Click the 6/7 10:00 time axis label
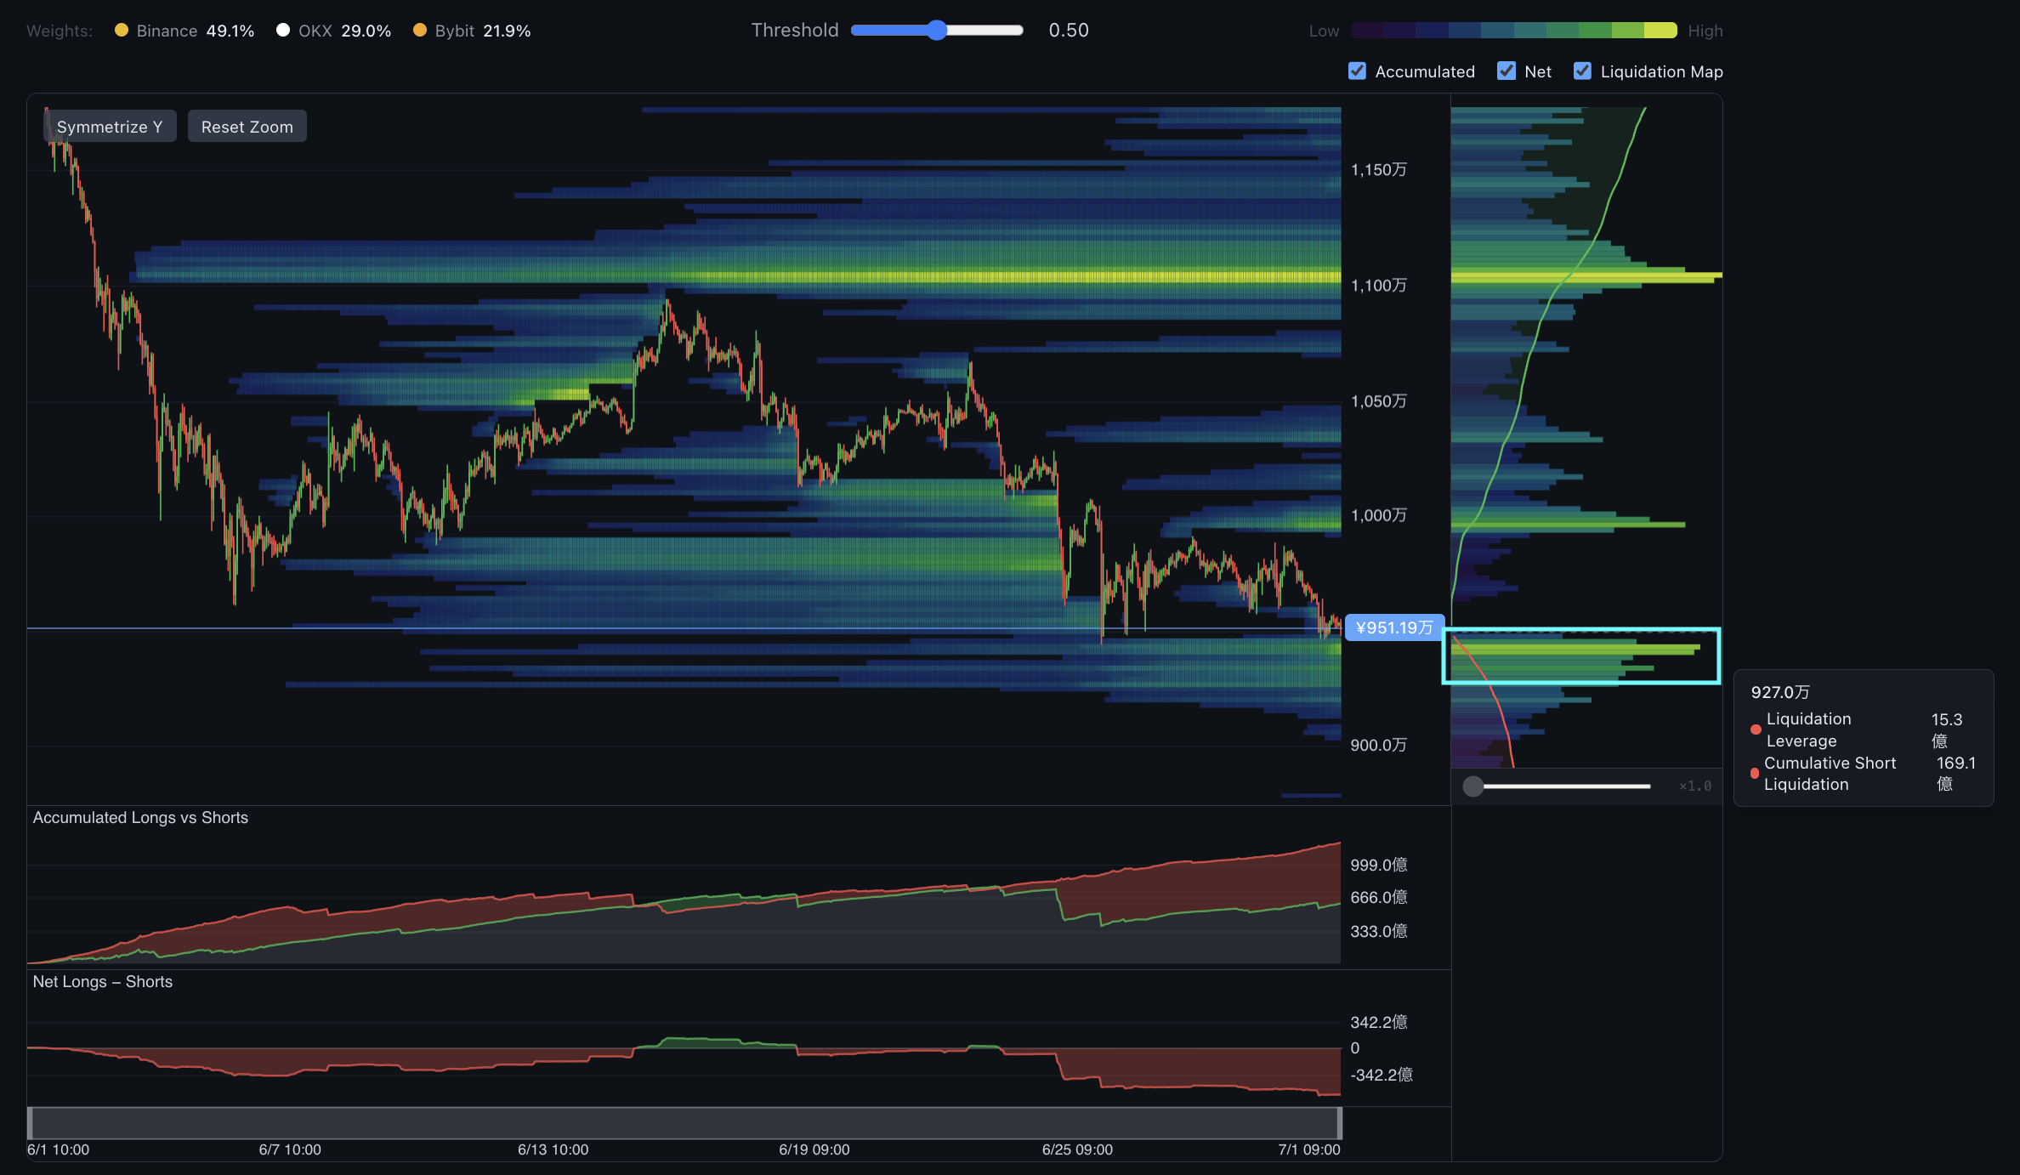 [x=290, y=1150]
